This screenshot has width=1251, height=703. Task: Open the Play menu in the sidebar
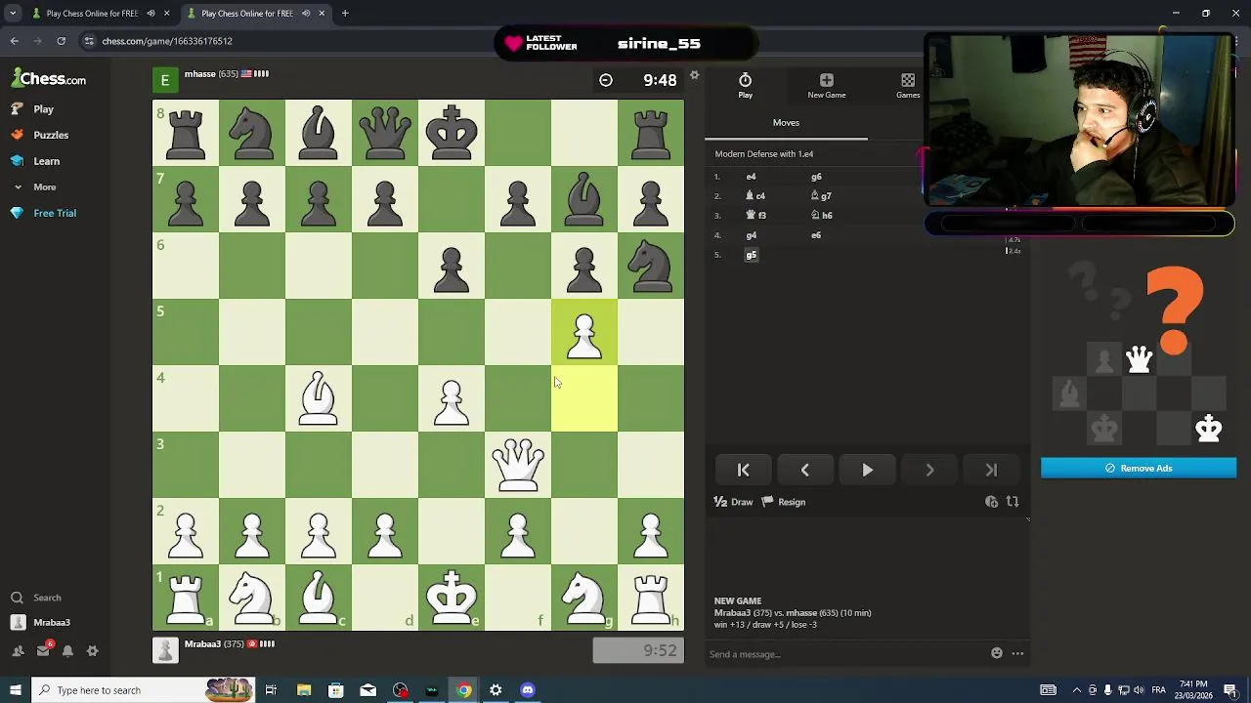coord(33,109)
